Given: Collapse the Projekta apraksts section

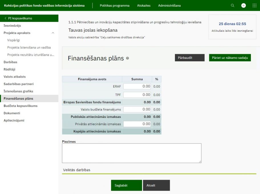Looking at the screenshot, I should pyautogui.click(x=53, y=33).
